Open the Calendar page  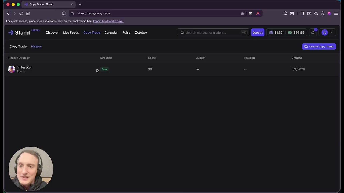click(x=111, y=32)
